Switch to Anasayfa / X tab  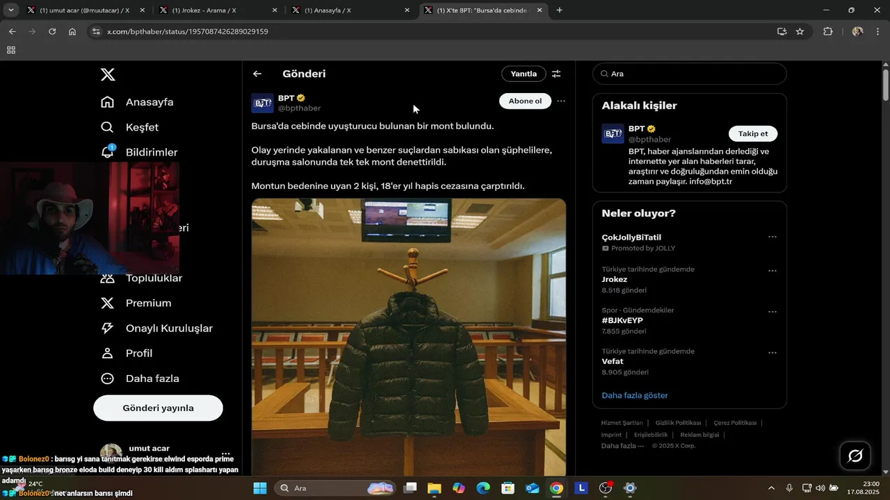point(348,10)
